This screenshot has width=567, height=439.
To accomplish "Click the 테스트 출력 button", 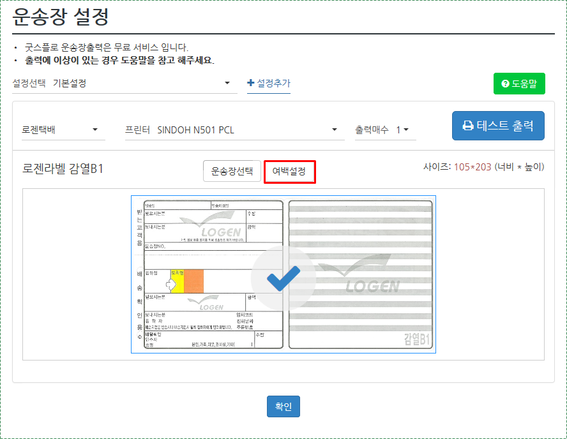I will [498, 125].
